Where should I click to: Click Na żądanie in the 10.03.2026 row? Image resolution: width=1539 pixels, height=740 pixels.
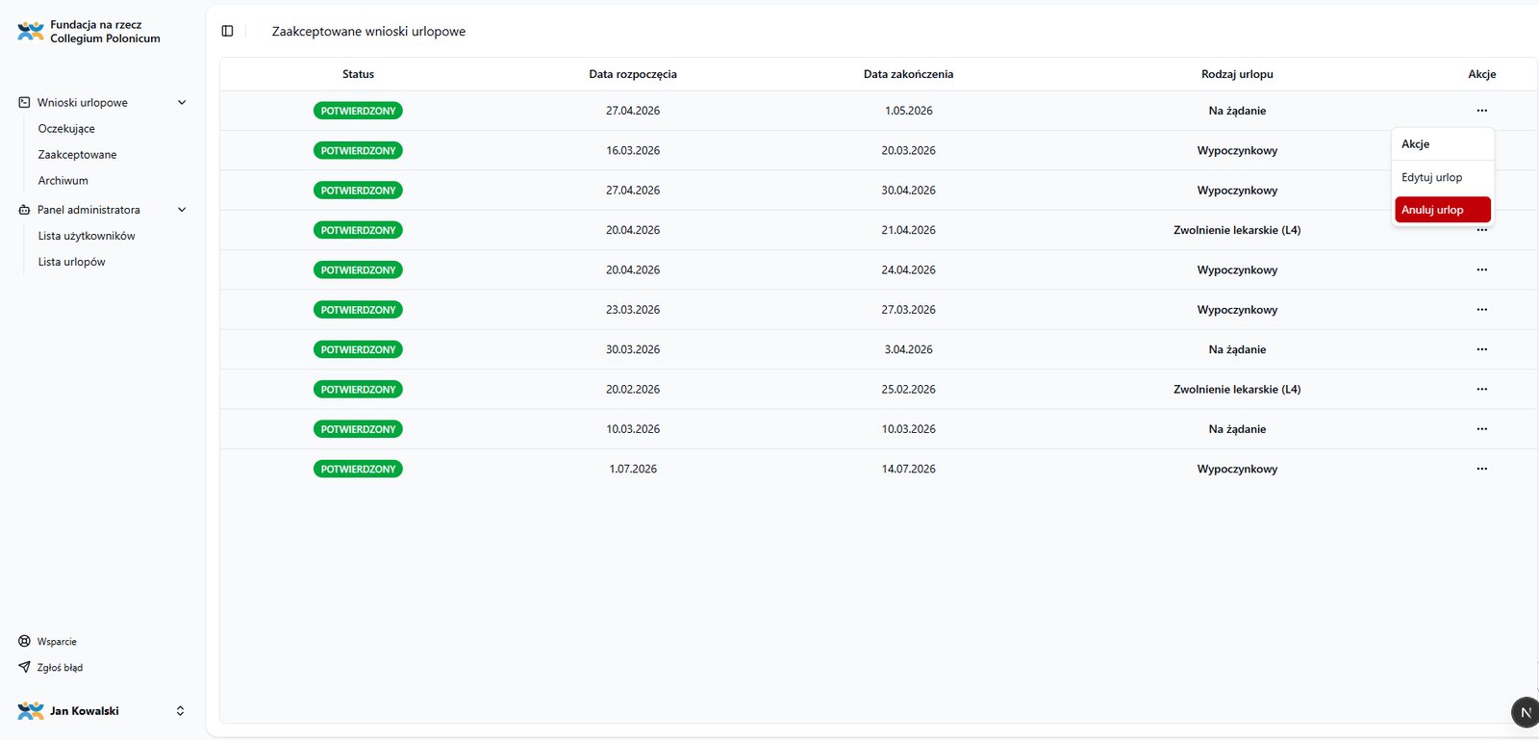pos(1237,430)
